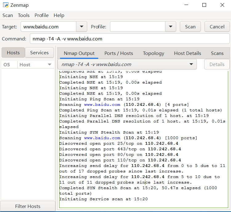
Task: Stop the scan with Cancel button
Action: (x=217, y=27)
